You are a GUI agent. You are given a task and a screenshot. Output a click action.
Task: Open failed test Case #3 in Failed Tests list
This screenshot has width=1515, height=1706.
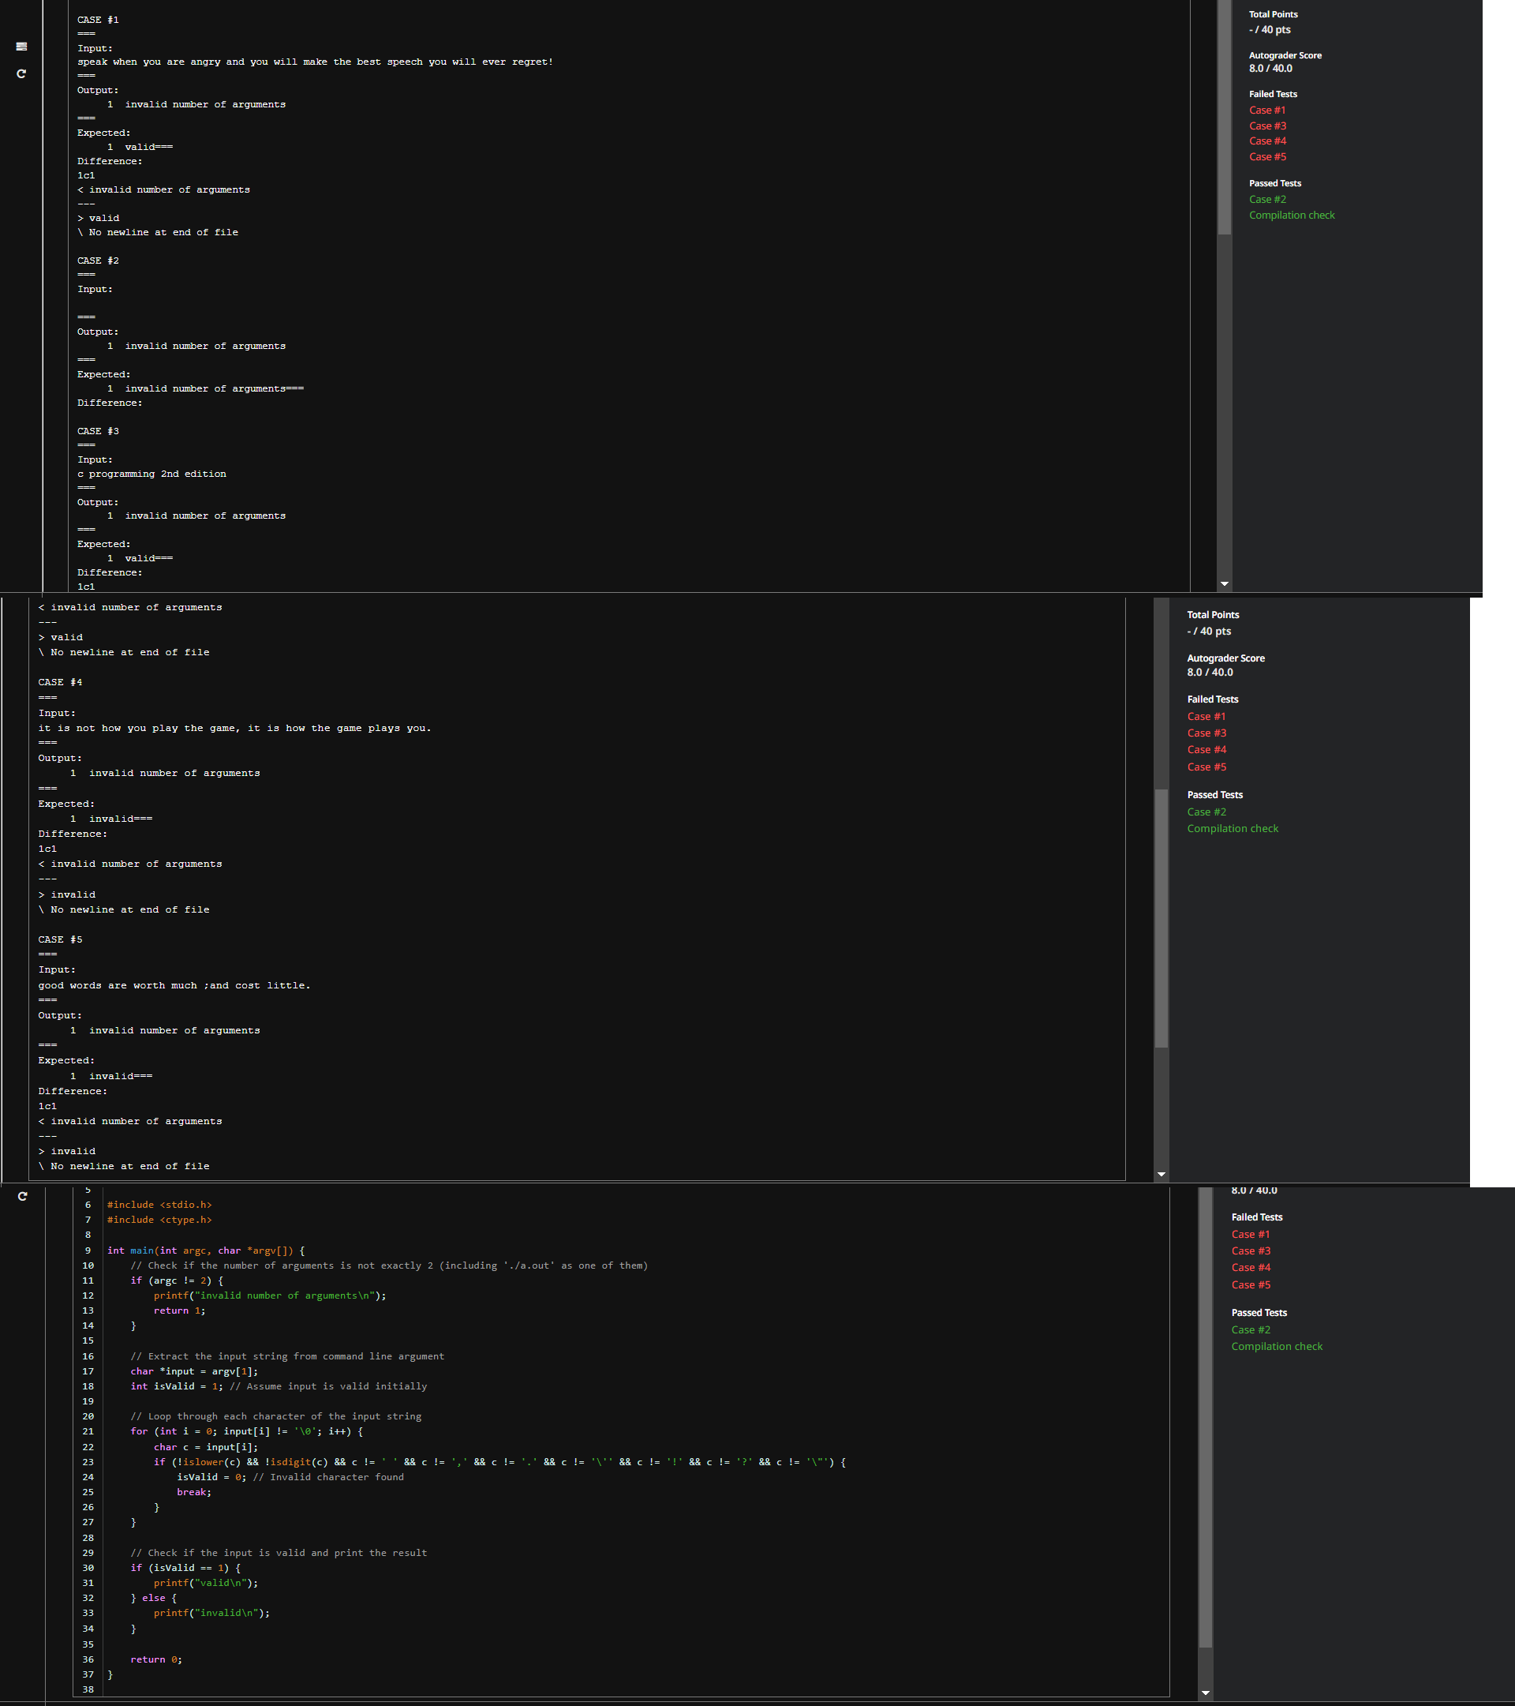click(1266, 126)
